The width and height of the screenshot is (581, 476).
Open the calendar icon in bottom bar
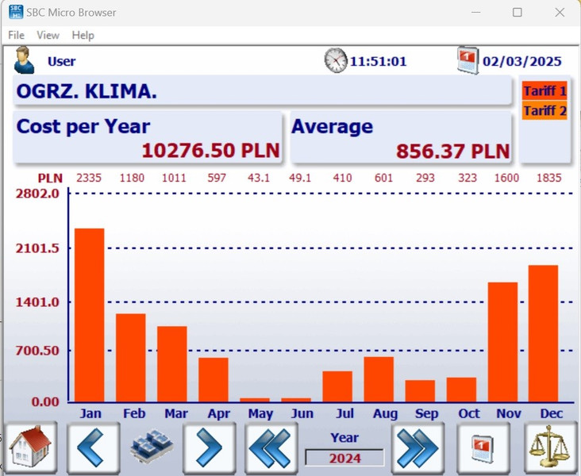point(483,448)
